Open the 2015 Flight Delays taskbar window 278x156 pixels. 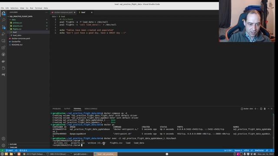coord(34,154)
